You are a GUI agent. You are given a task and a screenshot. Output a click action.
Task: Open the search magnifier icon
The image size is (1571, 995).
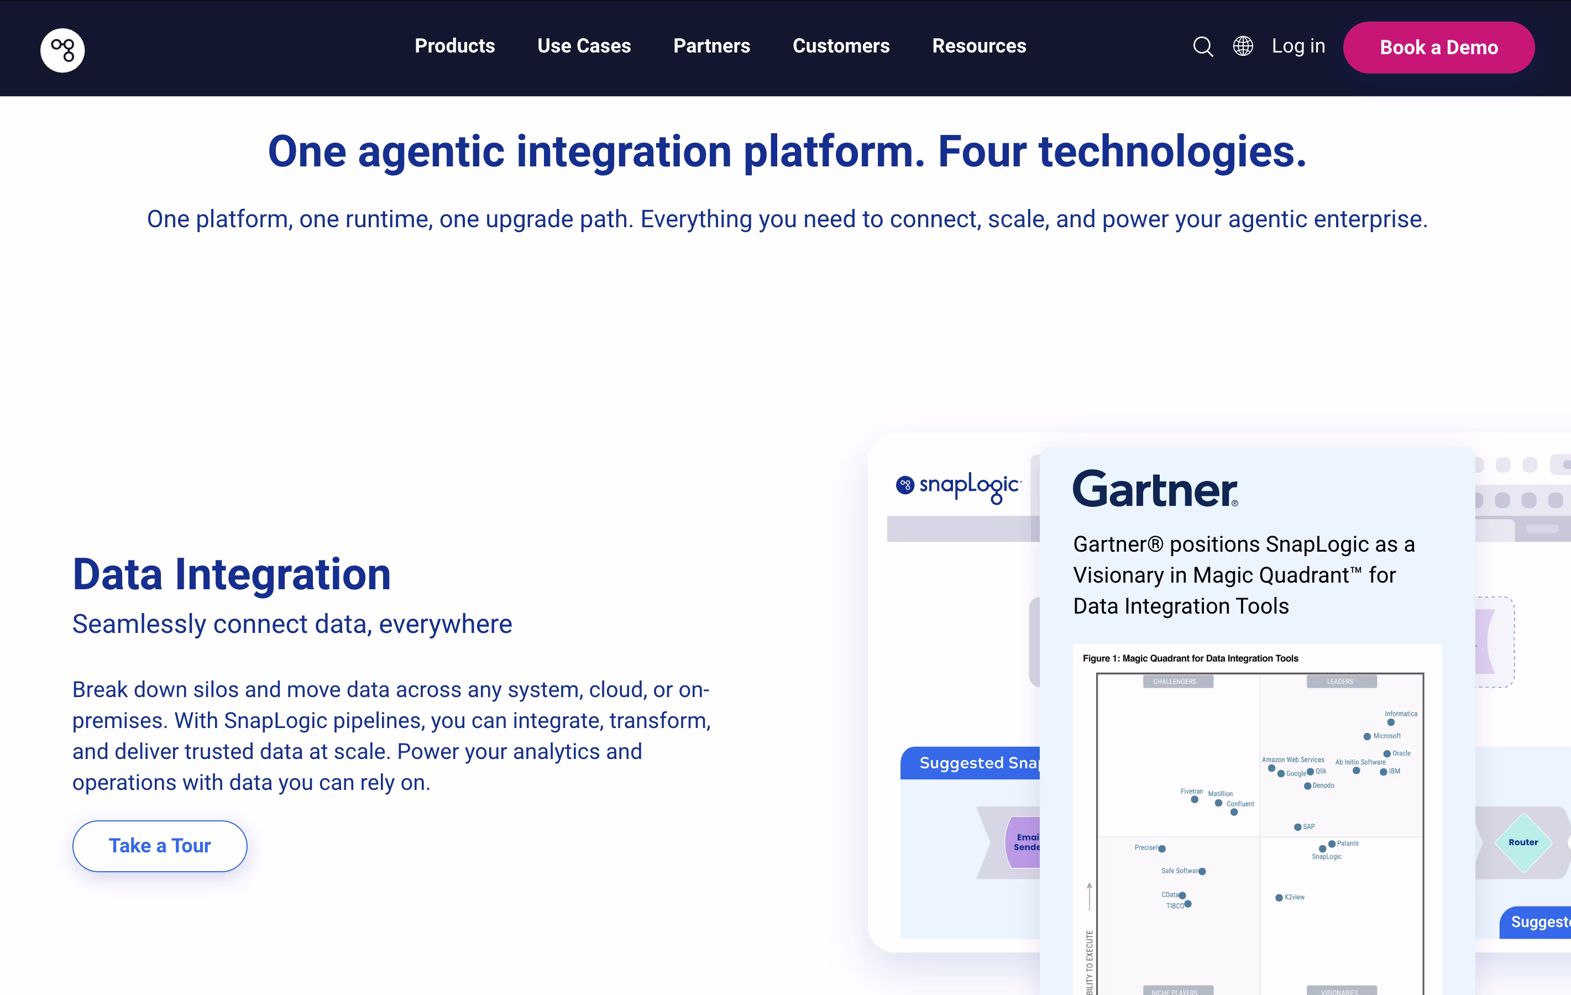[1202, 47]
